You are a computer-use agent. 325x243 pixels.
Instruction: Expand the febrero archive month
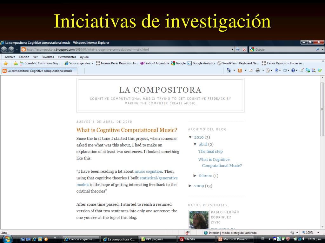click(x=195, y=176)
